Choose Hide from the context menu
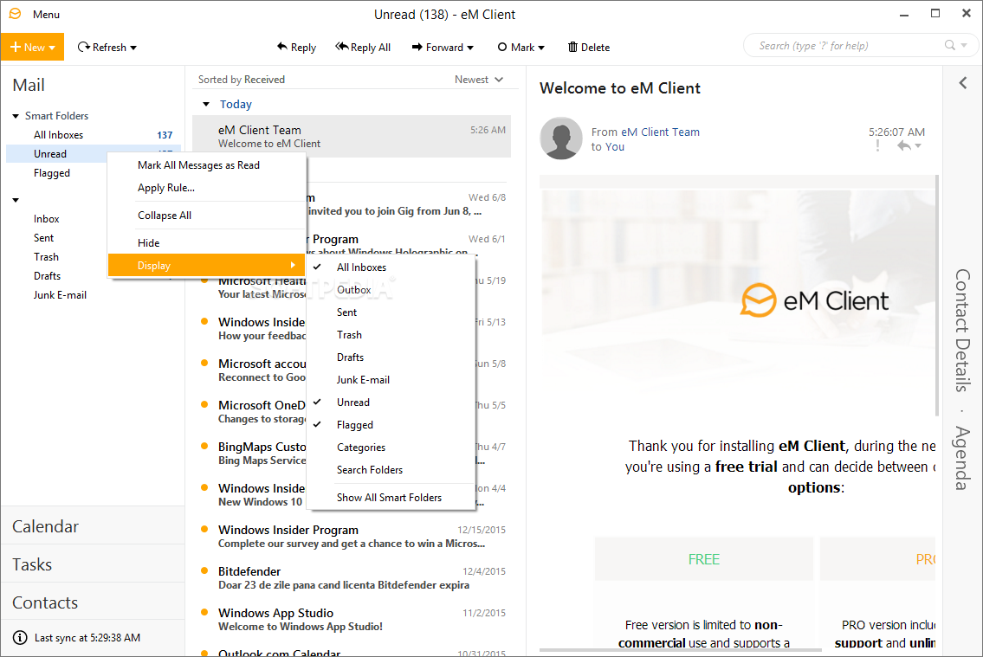The width and height of the screenshot is (983, 657). [x=207, y=242]
